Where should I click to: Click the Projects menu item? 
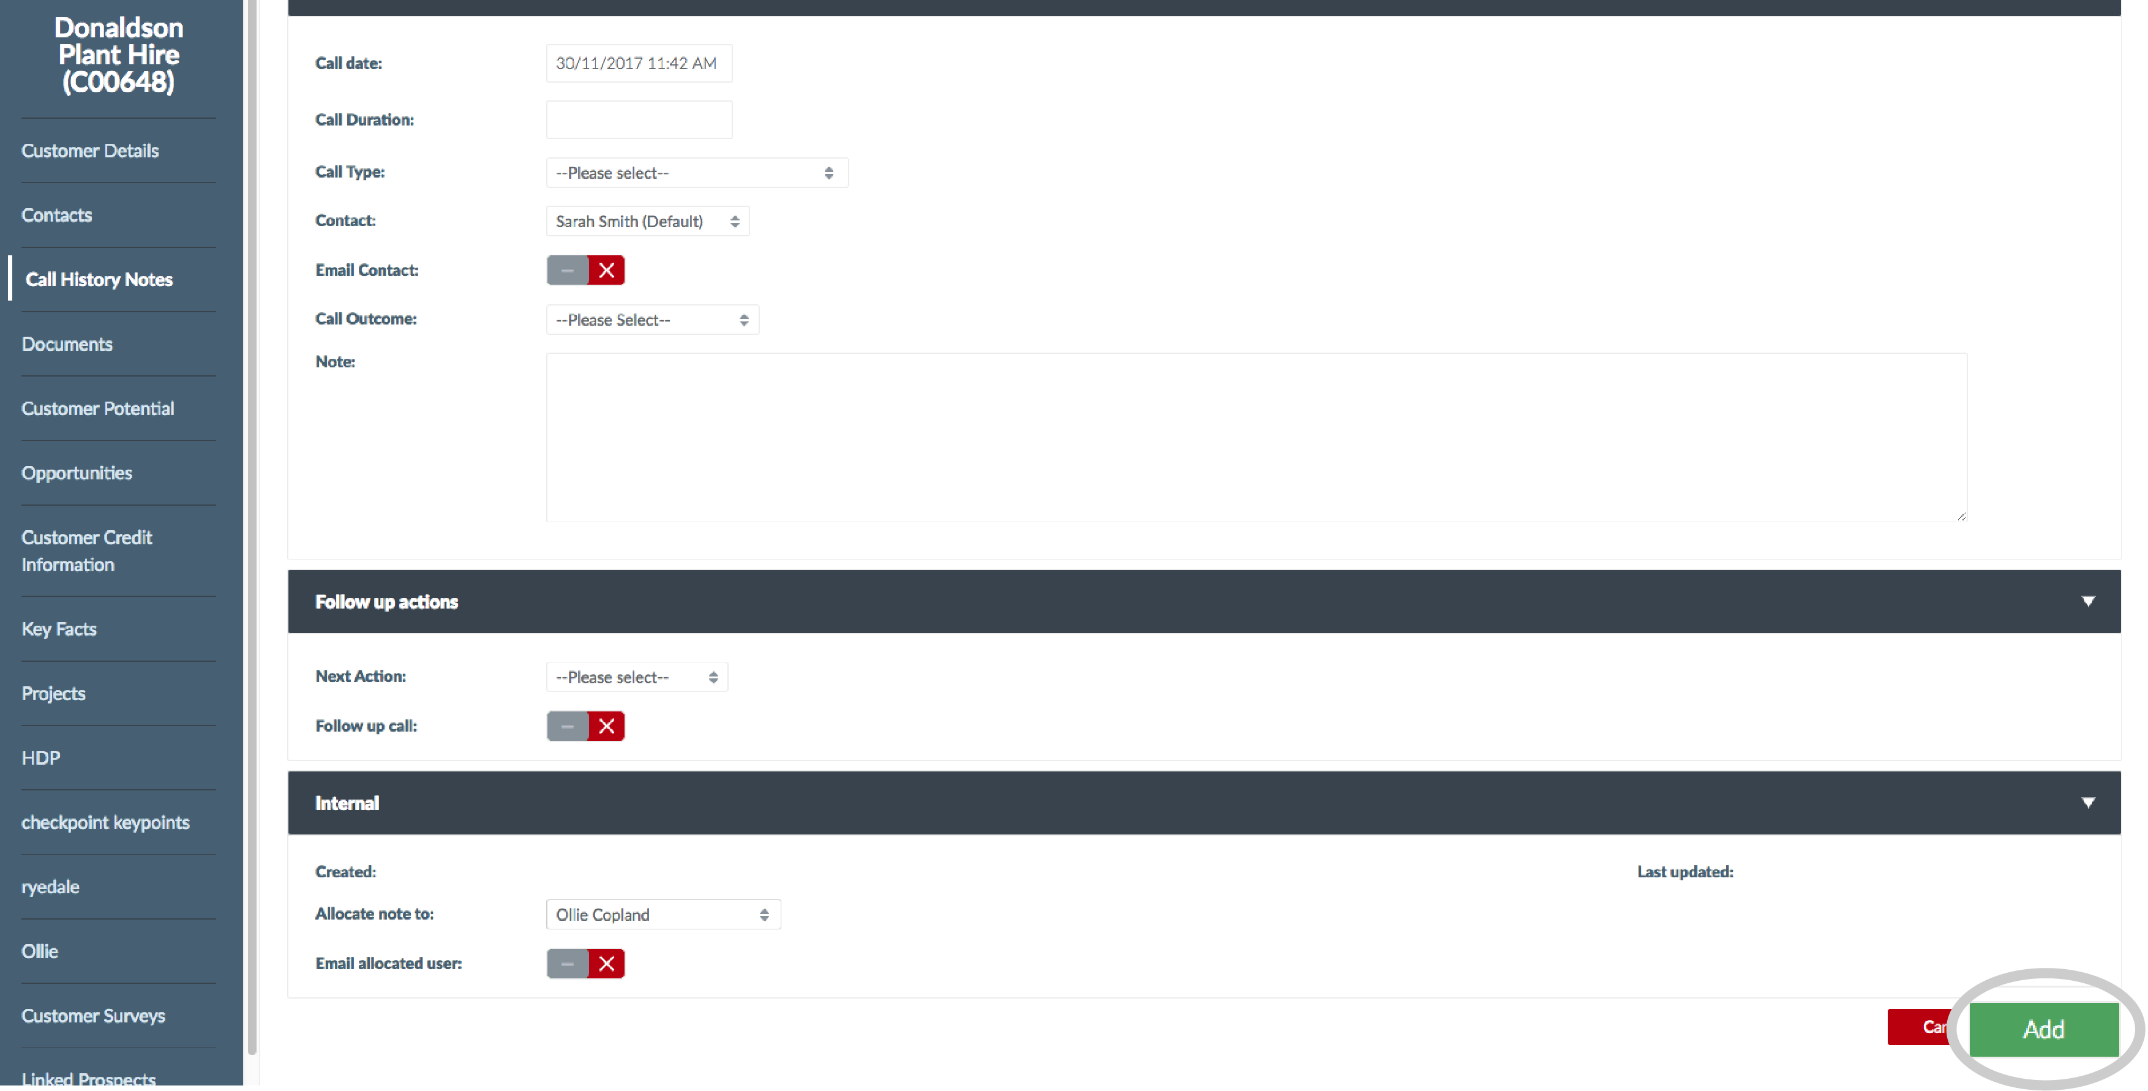click(x=53, y=693)
